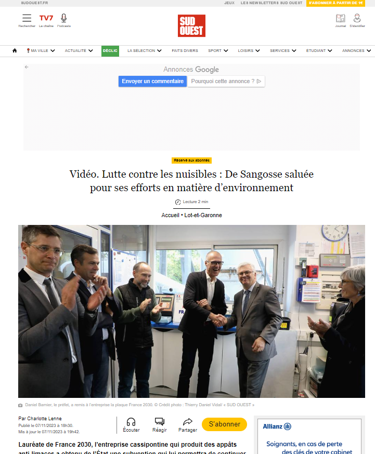Click the ad back arrow icon
The width and height of the screenshot is (375, 454).
pyautogui.click(x=27, y=67)
